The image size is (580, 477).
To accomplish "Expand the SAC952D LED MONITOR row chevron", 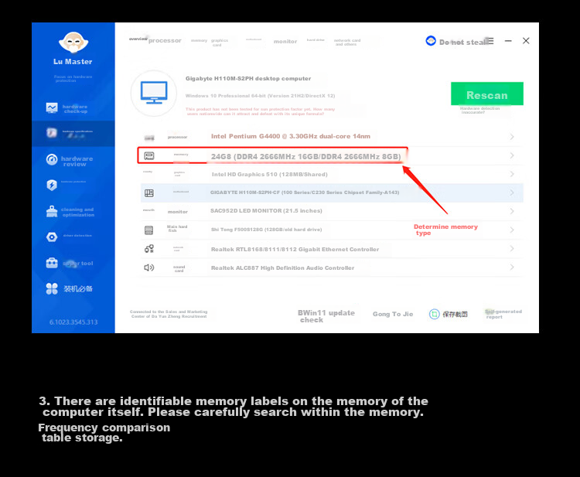I will (512, 211).
